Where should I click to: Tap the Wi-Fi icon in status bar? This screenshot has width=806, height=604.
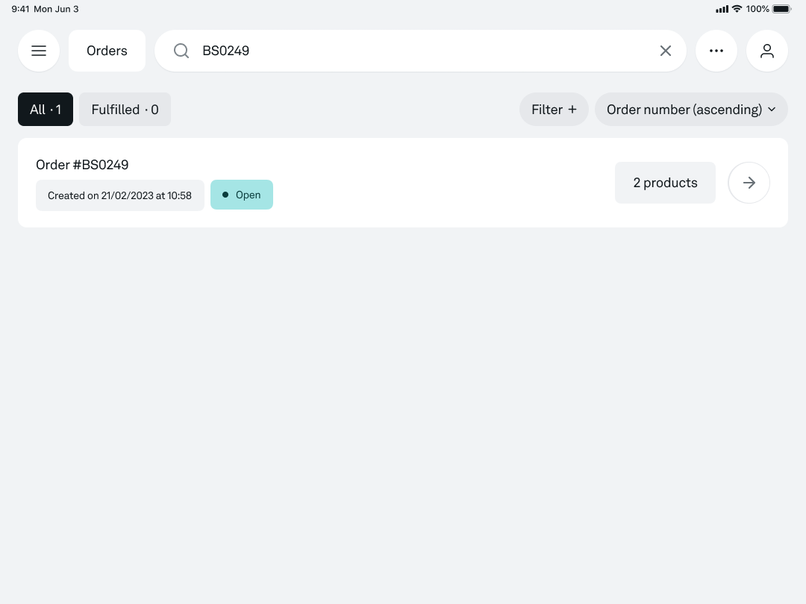click(x=737, y=9)
